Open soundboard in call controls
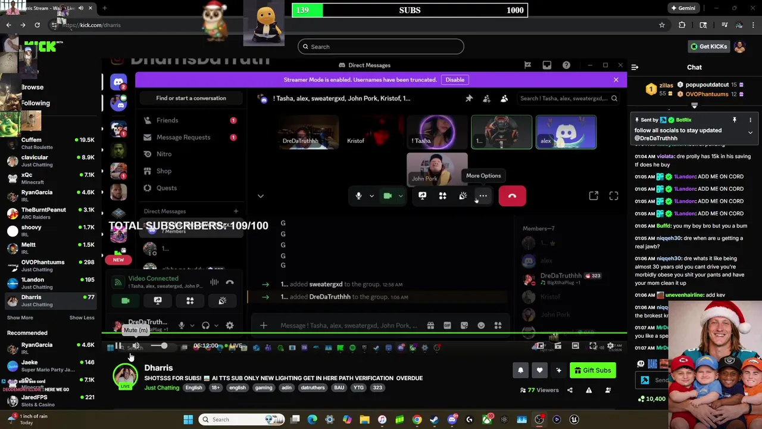The height and width of the screenshot is (429, 762). (463, 196)
